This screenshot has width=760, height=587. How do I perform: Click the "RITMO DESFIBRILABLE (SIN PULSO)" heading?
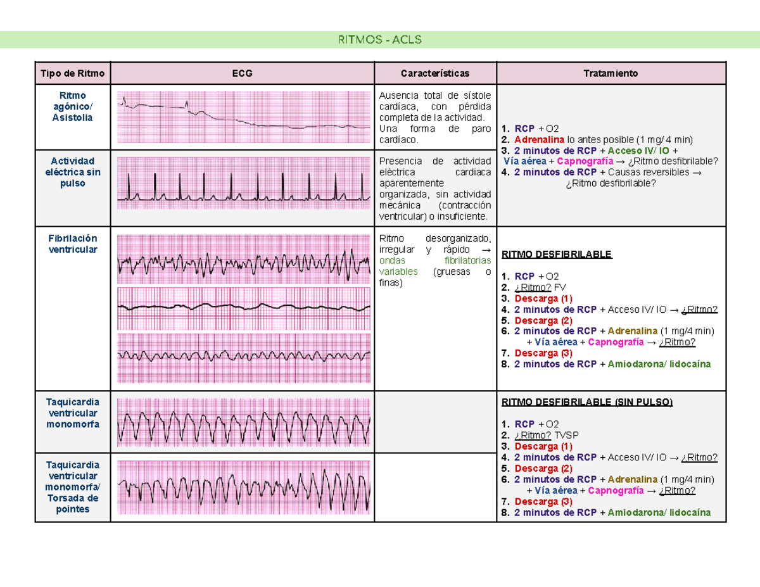[x=586, y=402]
